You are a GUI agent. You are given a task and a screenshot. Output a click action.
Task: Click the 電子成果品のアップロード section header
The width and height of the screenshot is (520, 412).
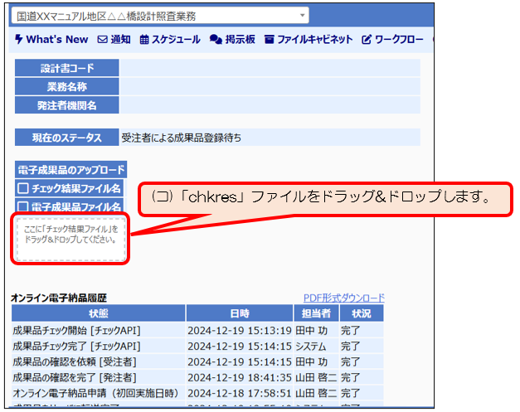(x=70, y=169)
